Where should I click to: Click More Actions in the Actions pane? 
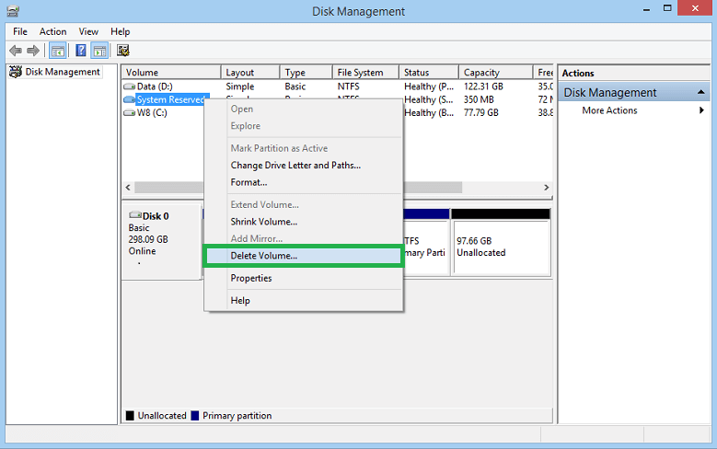click(609, 110)
